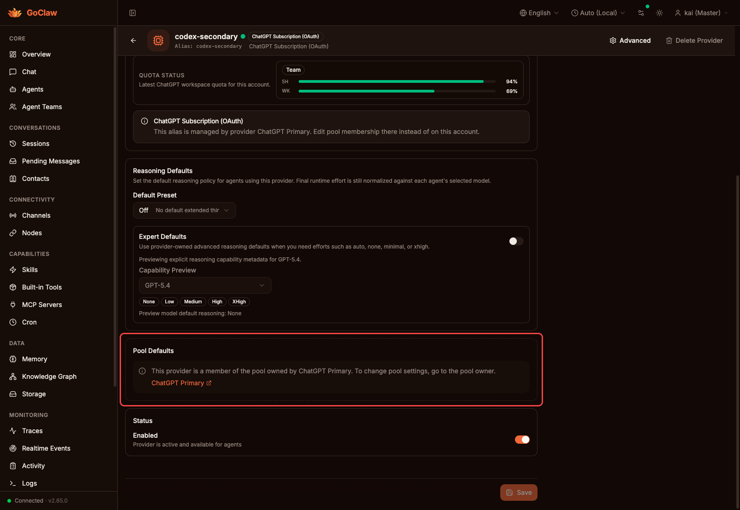The height and width of the screenshot is (510, 740).
Task: Switch theme with the sun icon
Action: 659,13
